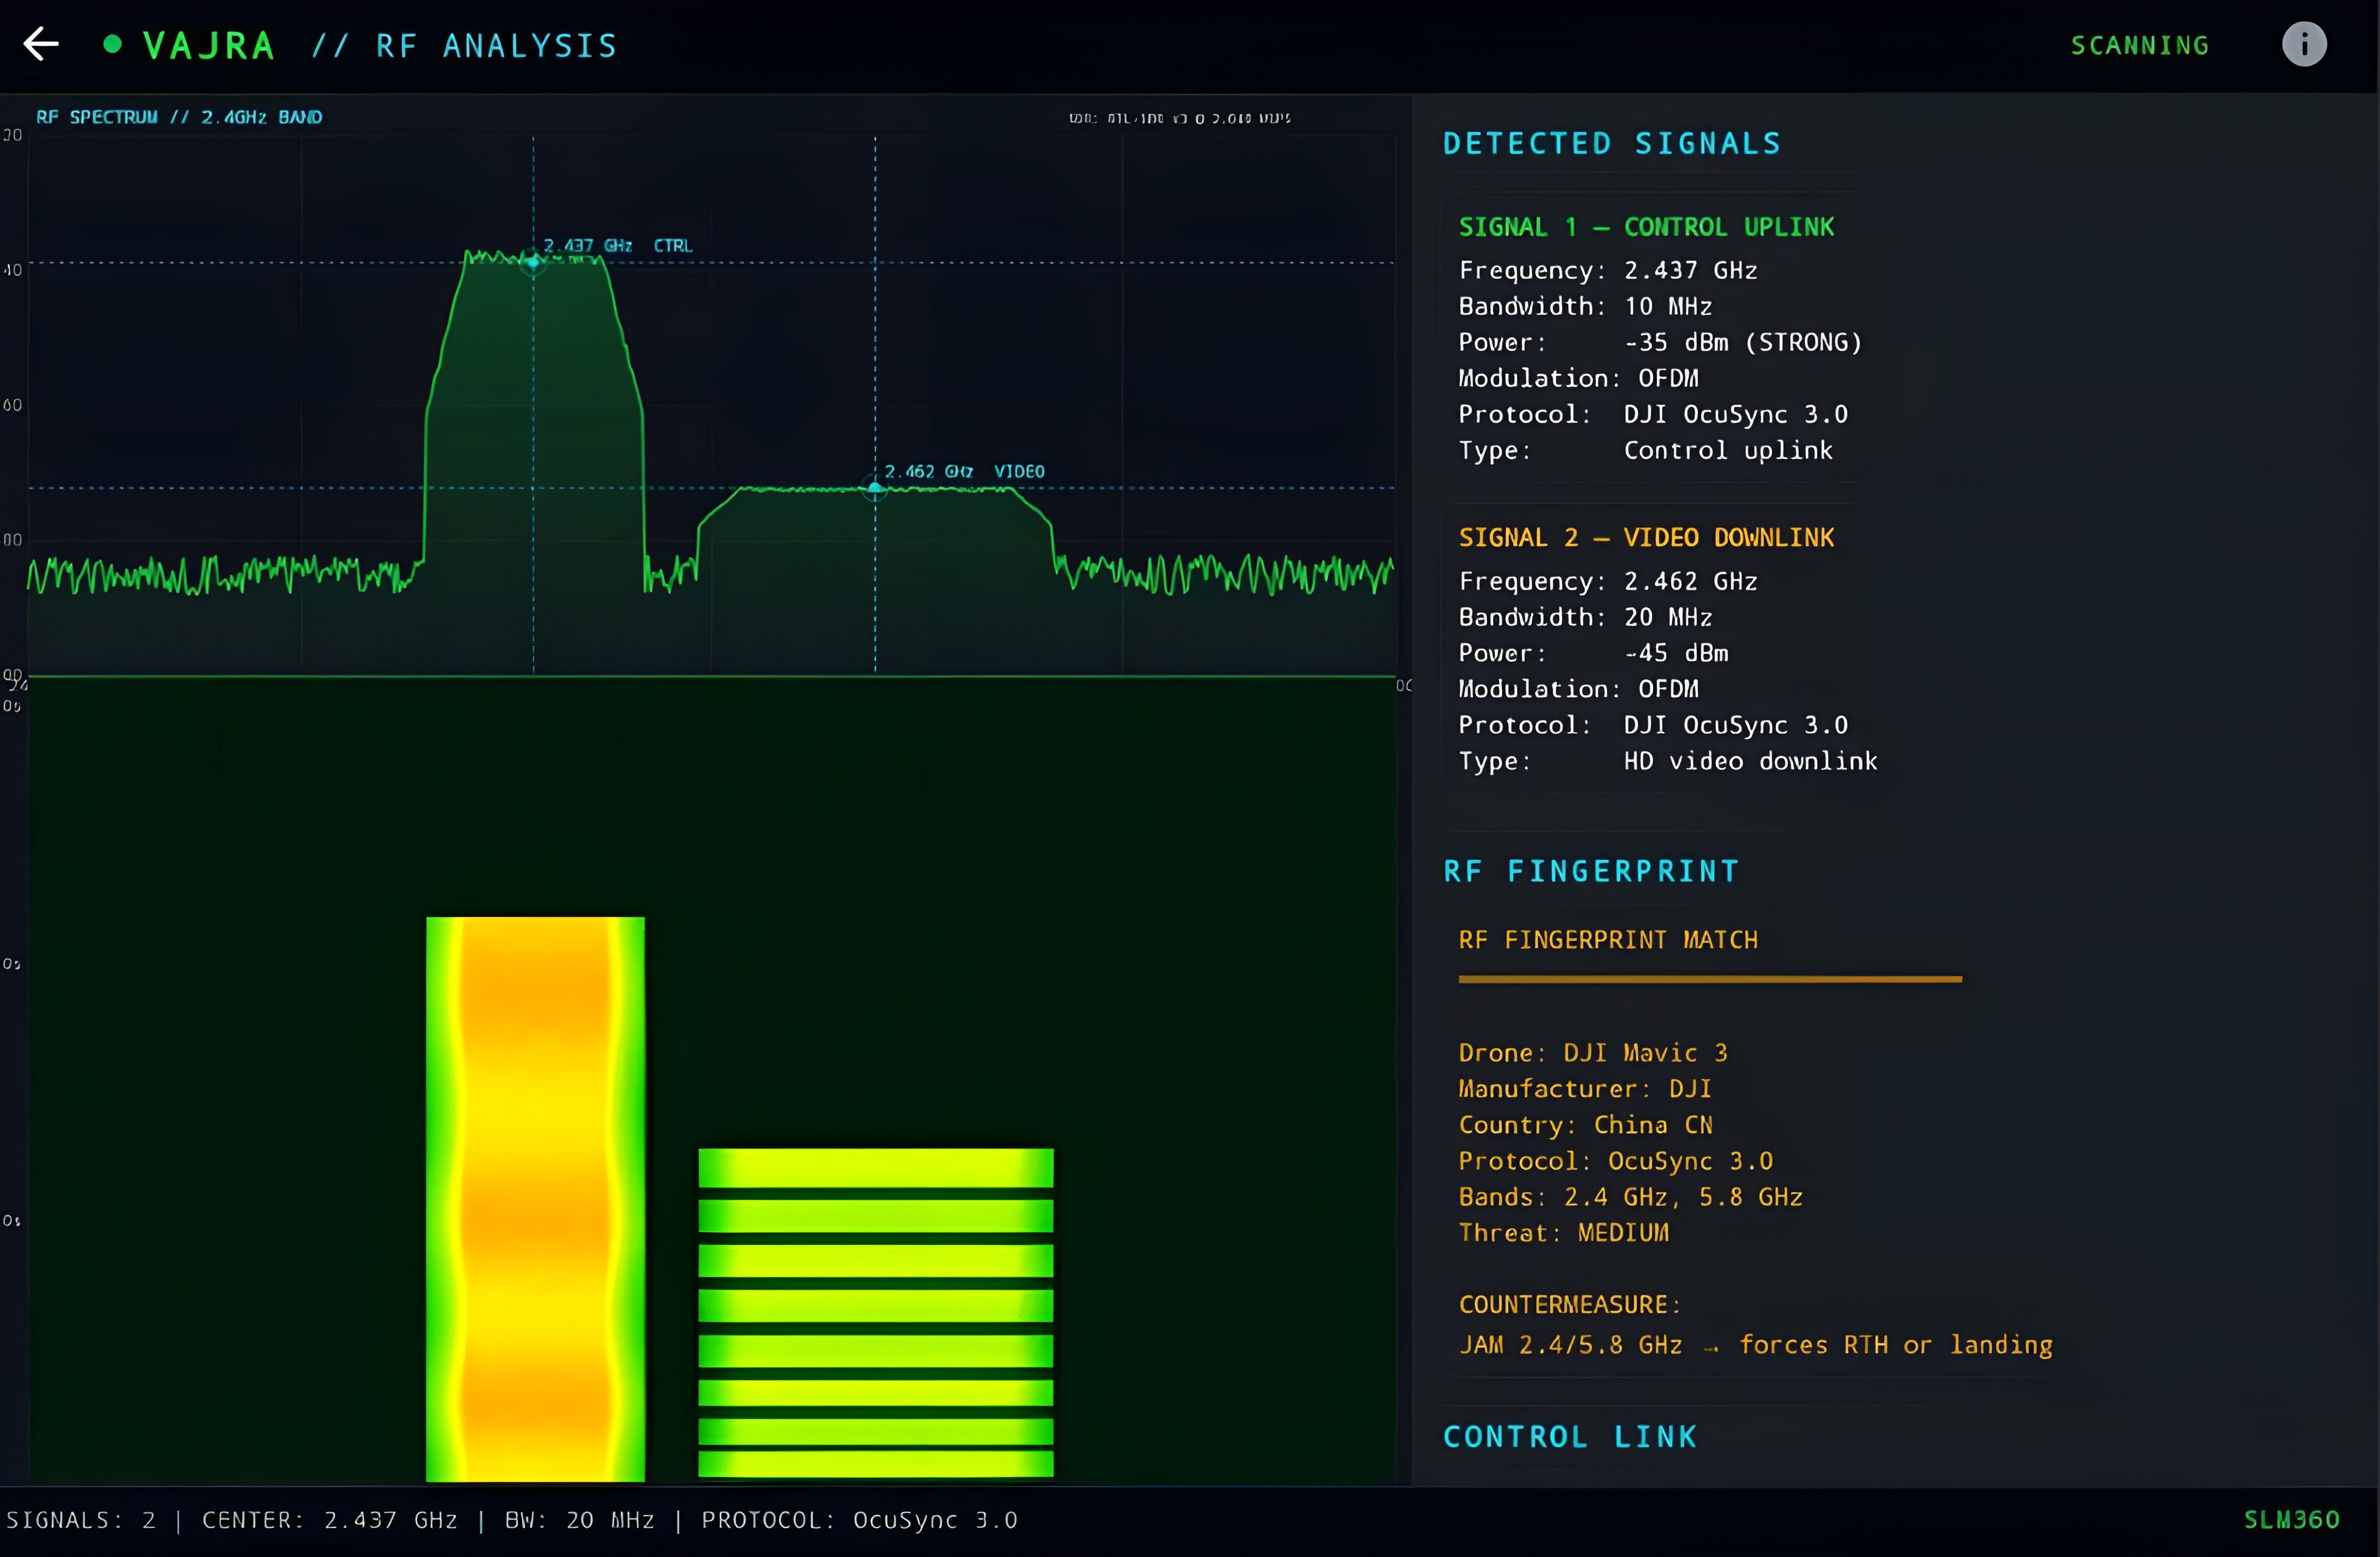This screenshot has height=1557, width=2380.
Task: Click the Detected Signals section heading
Action: click(x=1611, y=144)
